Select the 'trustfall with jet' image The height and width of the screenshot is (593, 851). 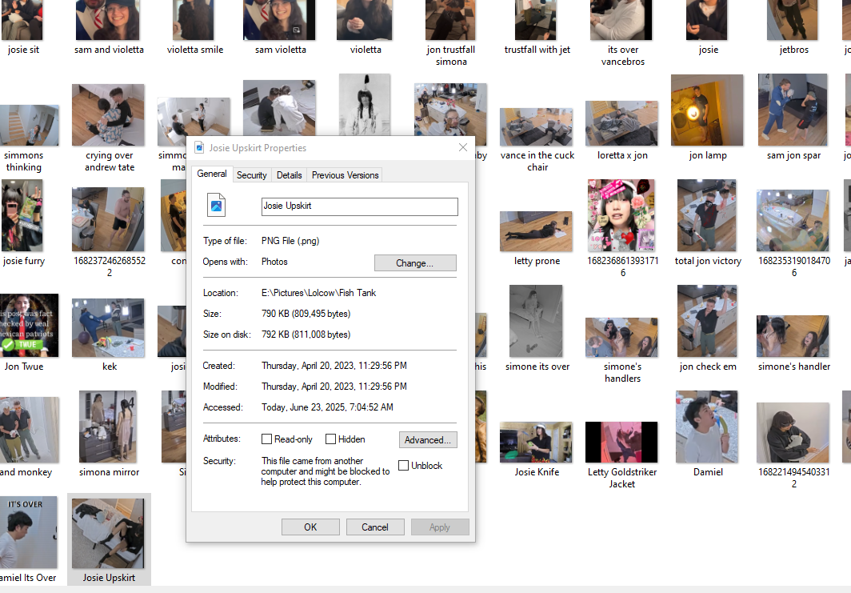coord(536,20)
